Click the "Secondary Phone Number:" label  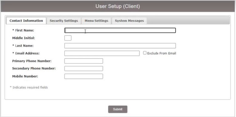tap(34, 69)
